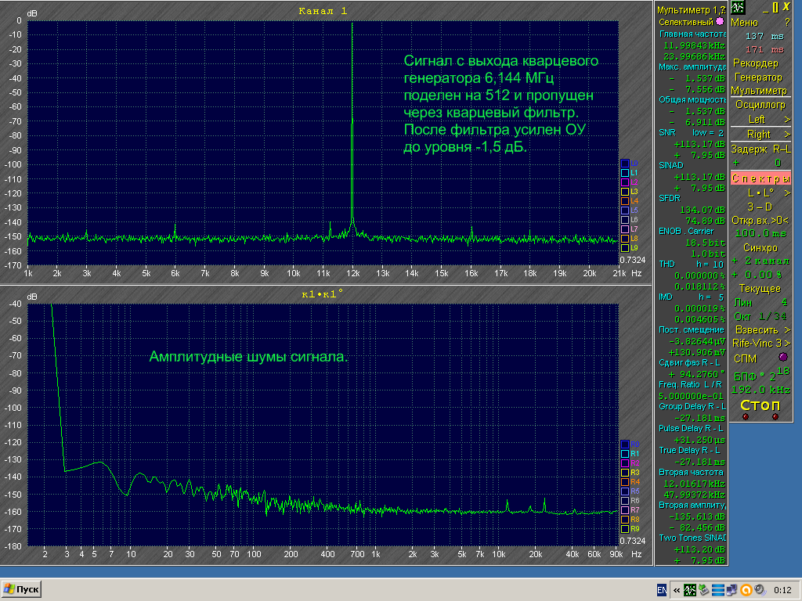The image size is (802, 601).
Task: Click the 3 – D view button
Action: click(x=760, y=207)
